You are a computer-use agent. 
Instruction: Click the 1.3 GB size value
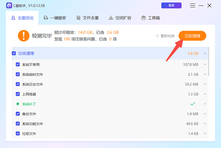coord(193,94)
